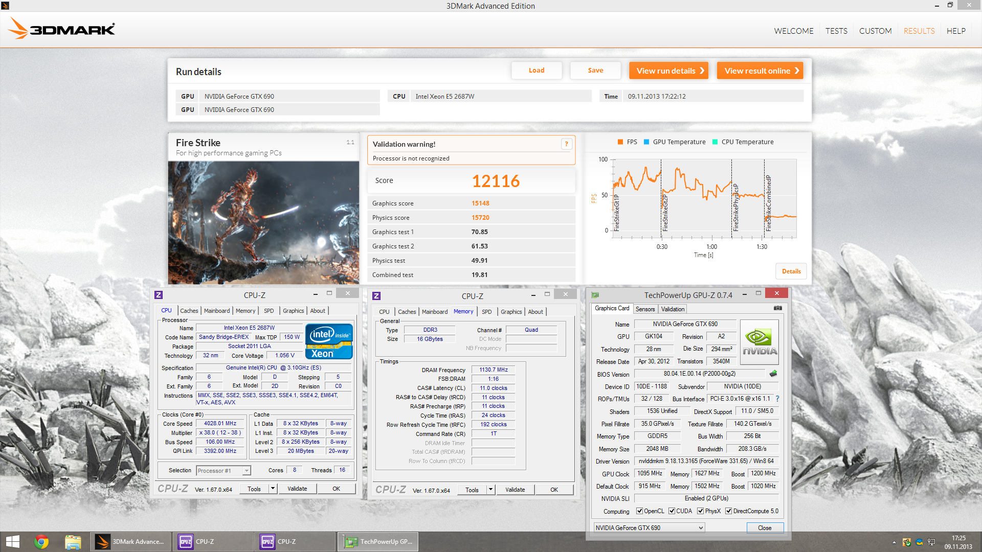Open the WELCOME section in 3DMark
Image resolution: width=982 pixels, height=552 pixels.
pos(793,31)
